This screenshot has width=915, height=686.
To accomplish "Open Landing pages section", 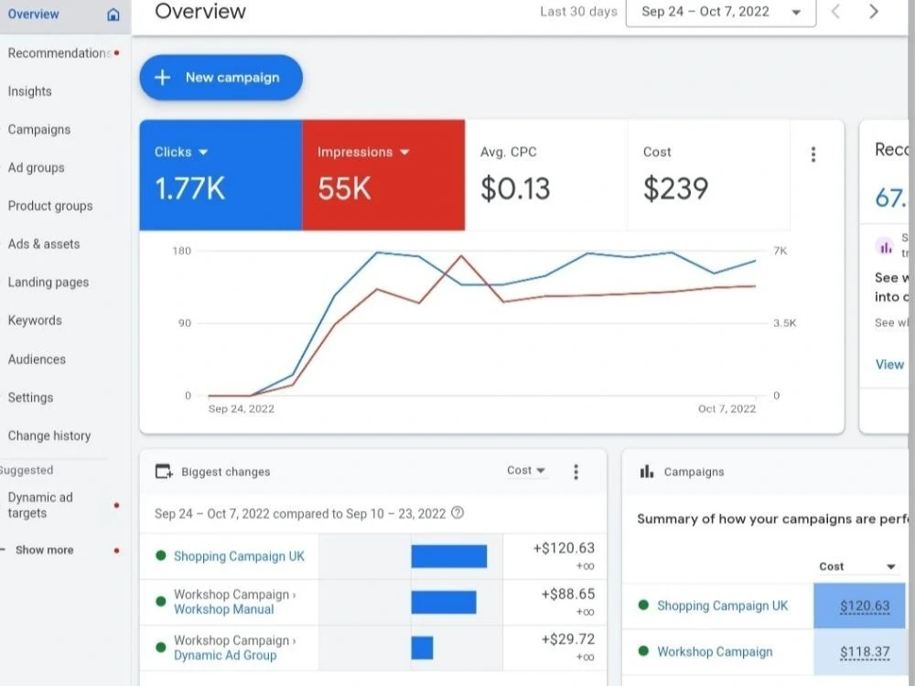I will 48,283.
